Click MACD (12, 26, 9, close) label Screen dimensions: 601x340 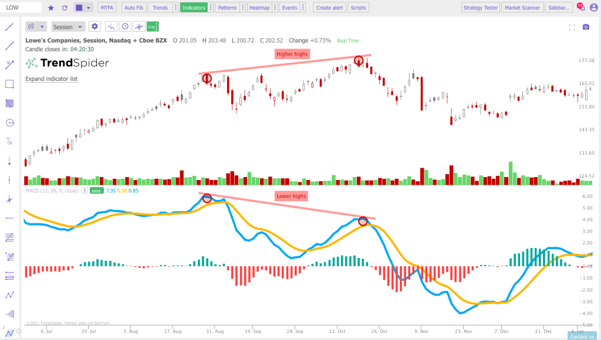52,191
